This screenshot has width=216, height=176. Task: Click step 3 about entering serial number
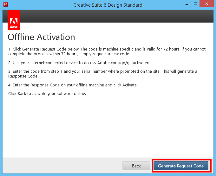(x=103, y=74)
